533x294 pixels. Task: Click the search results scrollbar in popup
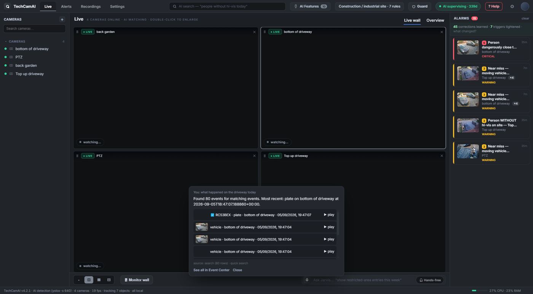tap(338, 223)
